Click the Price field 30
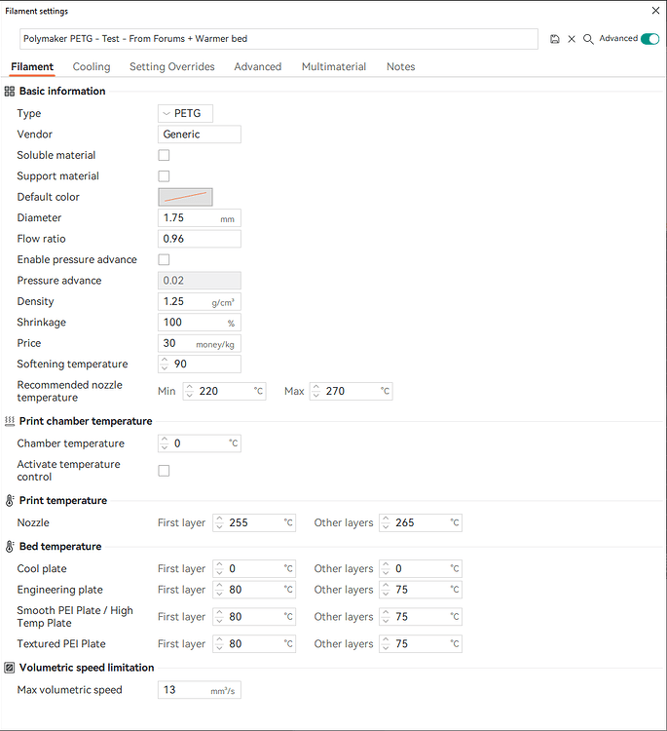 pyautogui.click(x=200, y=344)
